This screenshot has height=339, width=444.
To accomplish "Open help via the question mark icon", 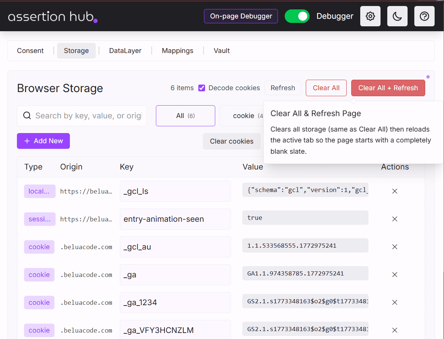I will coord(424,16).
